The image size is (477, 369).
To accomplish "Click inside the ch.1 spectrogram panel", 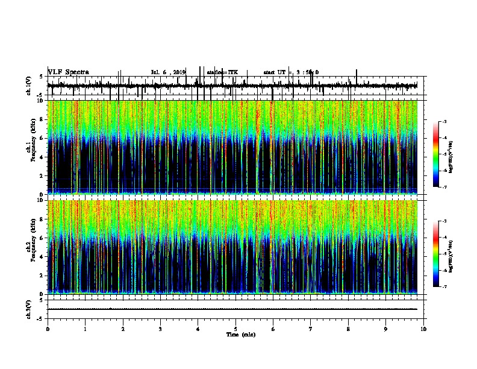I will pyautogui.click(x=232, y=147).
